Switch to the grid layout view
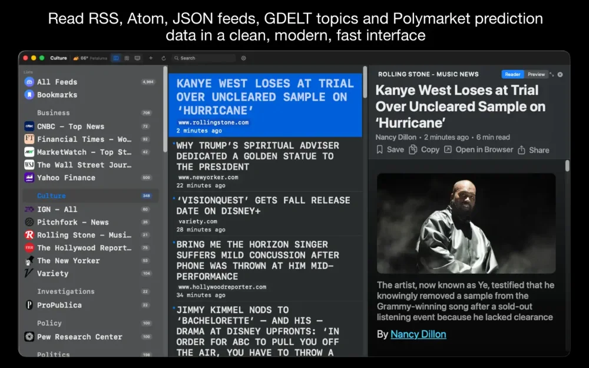This screenshot has width=589, height=368. pos(127,58)
